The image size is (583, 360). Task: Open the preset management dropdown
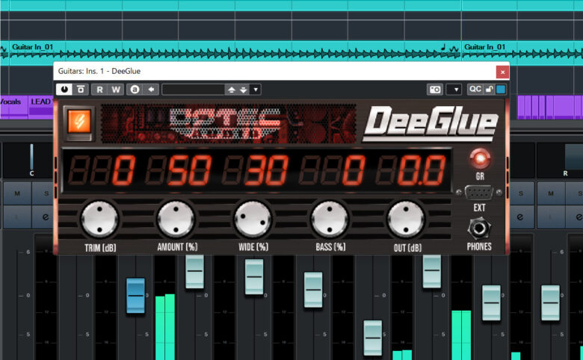256,89
